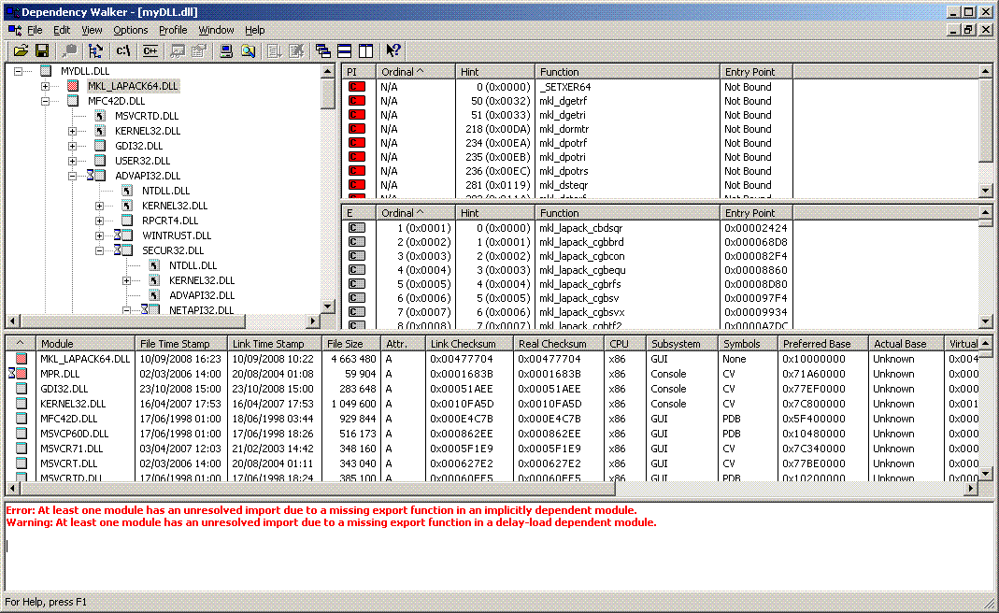Open the Profile menu
The image size is (999, 613).
click(x=173, y=30)
